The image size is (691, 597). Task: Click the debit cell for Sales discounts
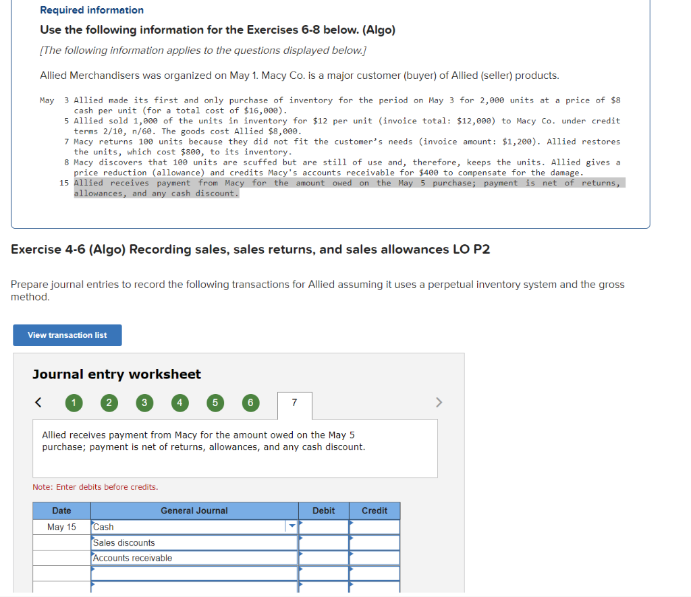pyautogui.click(x=324, y=543)
